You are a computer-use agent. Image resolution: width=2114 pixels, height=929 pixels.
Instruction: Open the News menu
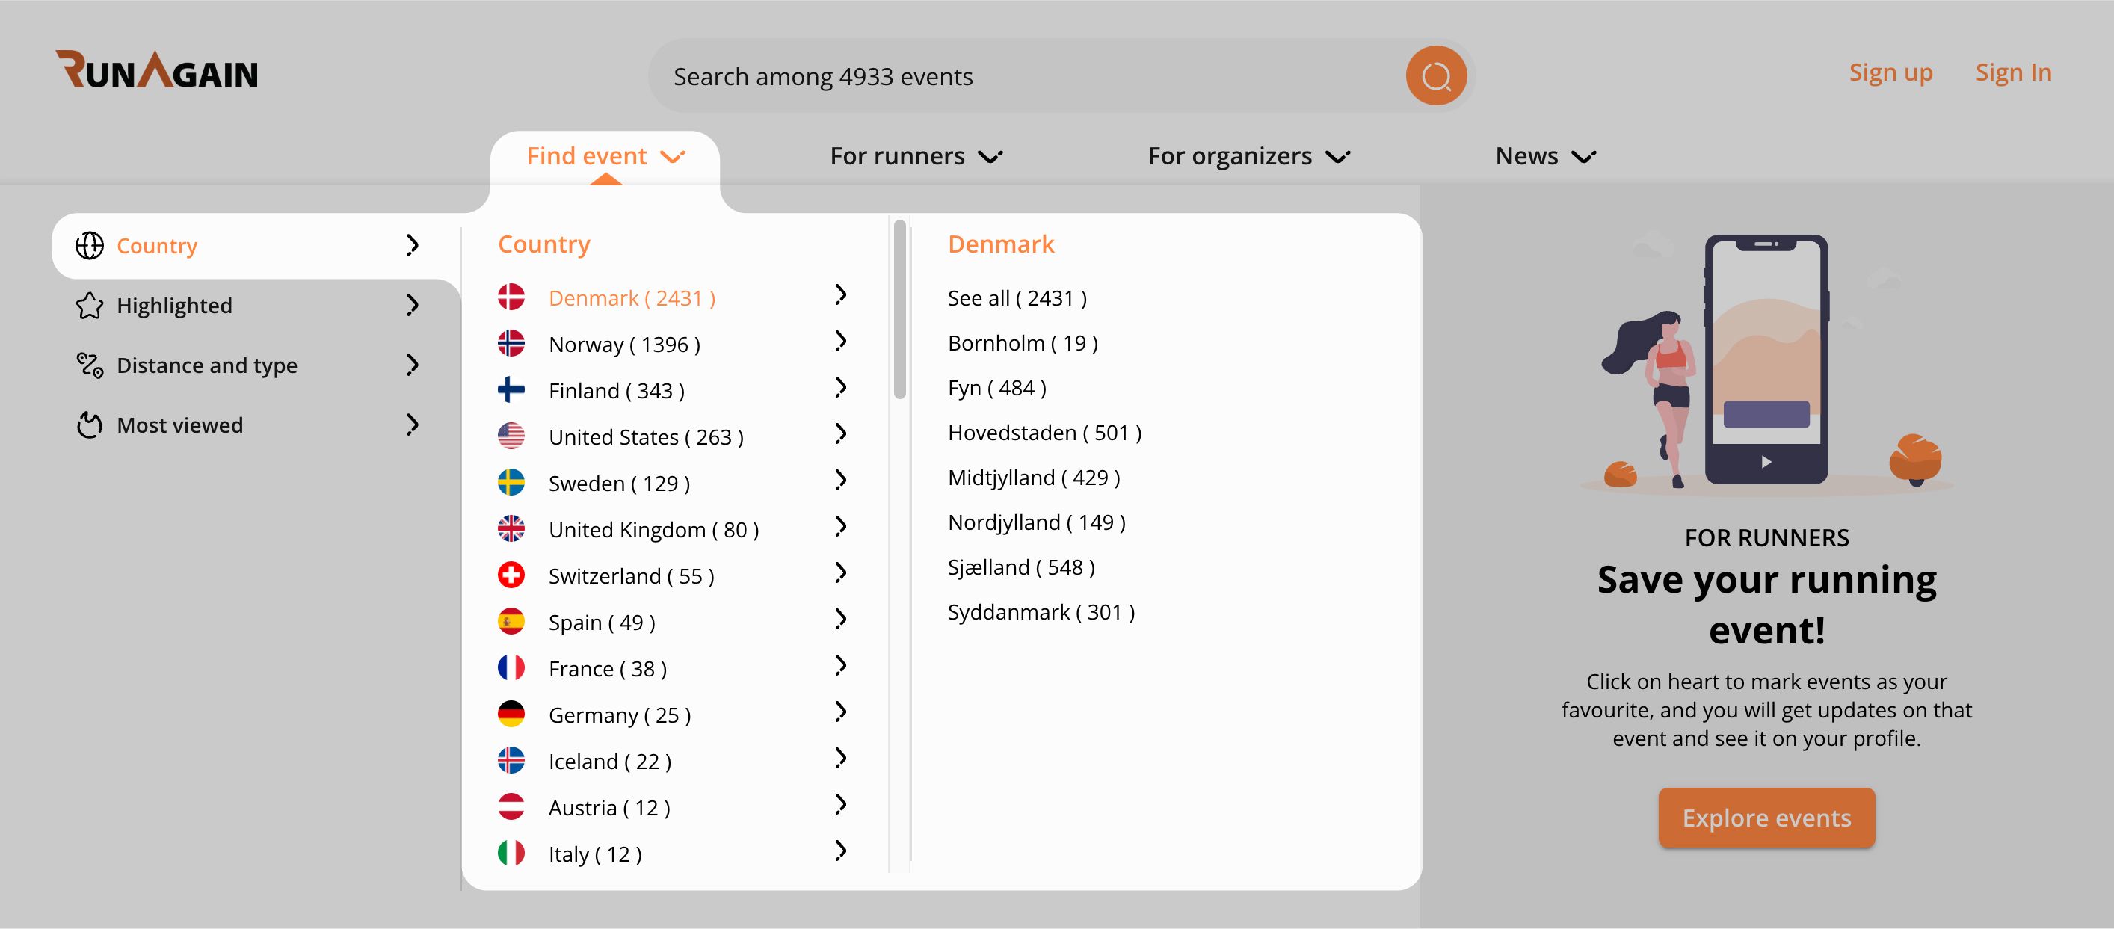[x=1545, y=156]
